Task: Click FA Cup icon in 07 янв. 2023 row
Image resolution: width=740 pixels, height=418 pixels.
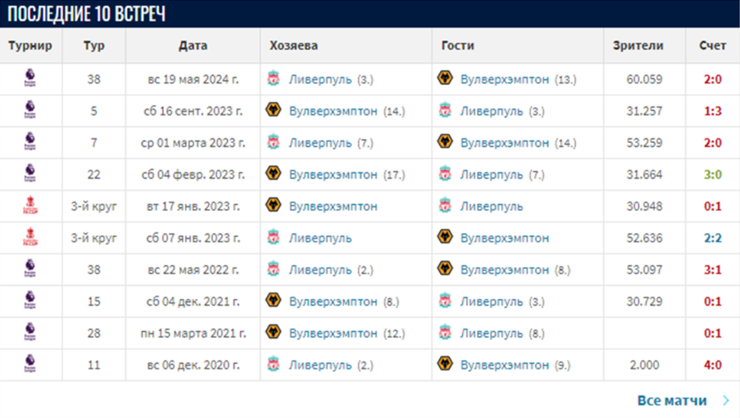Action: [30, 237]
